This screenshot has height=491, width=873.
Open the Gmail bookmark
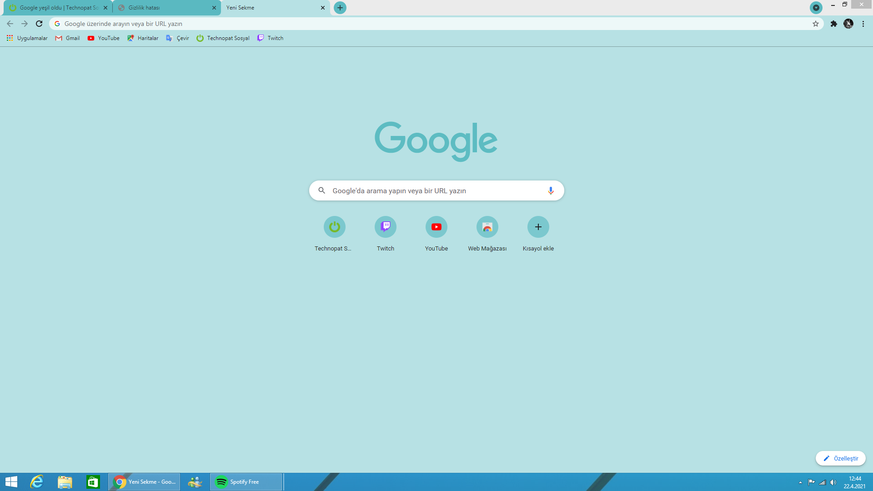click(x=67, y=38)
